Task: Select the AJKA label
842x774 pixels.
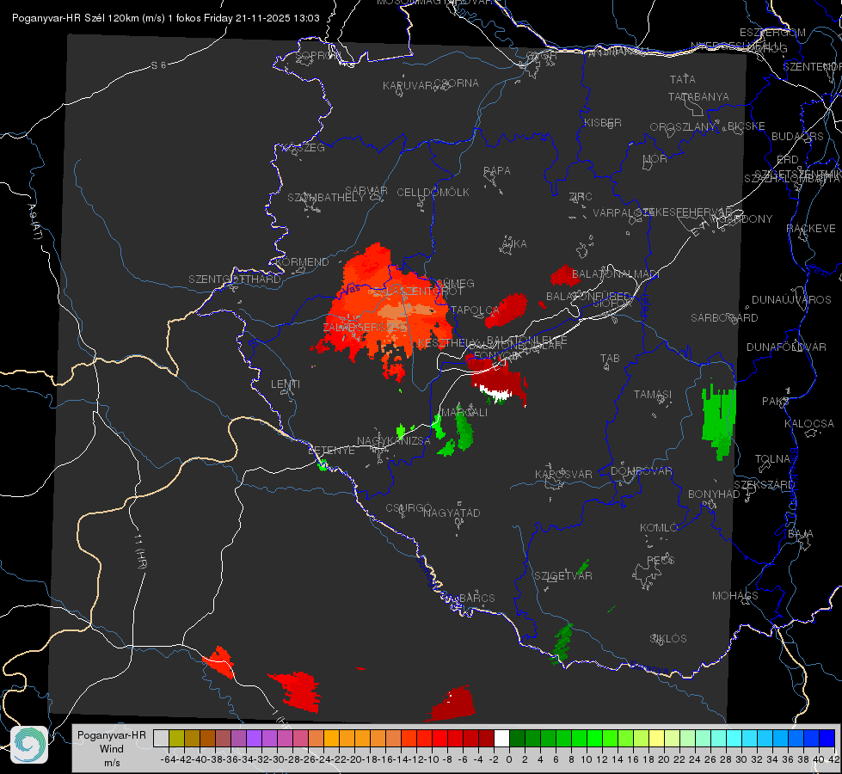Action: coord(514,244)
